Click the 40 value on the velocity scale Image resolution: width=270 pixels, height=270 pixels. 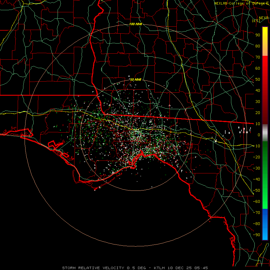point(258,90)
